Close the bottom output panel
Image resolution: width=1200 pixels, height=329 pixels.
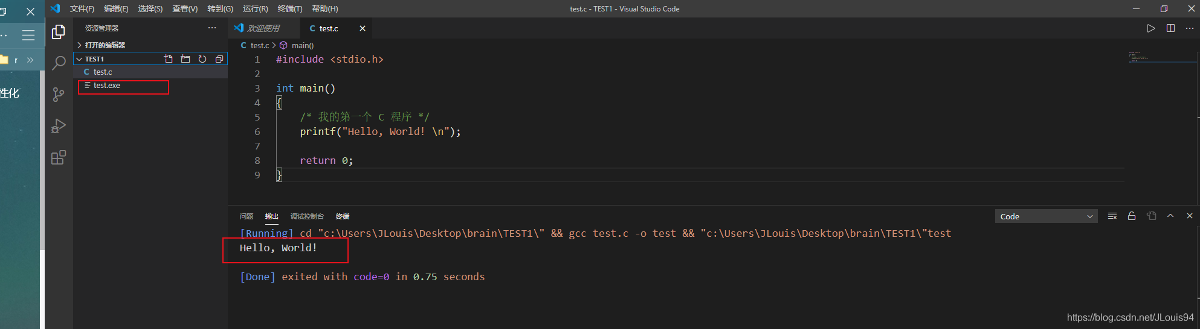tap(1190, 216)
